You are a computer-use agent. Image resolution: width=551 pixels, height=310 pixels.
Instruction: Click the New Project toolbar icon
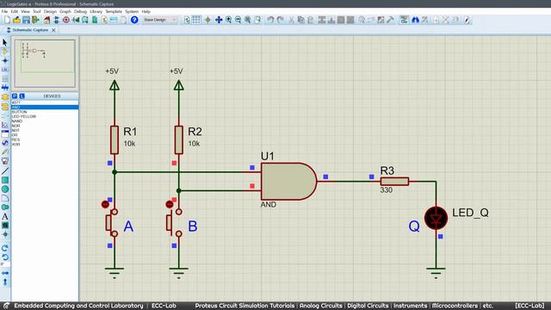pos(7,20)
